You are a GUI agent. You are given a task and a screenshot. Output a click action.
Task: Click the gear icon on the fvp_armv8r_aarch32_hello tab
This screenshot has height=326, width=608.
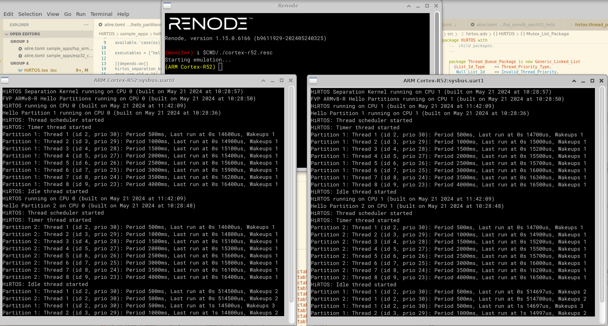472,25
